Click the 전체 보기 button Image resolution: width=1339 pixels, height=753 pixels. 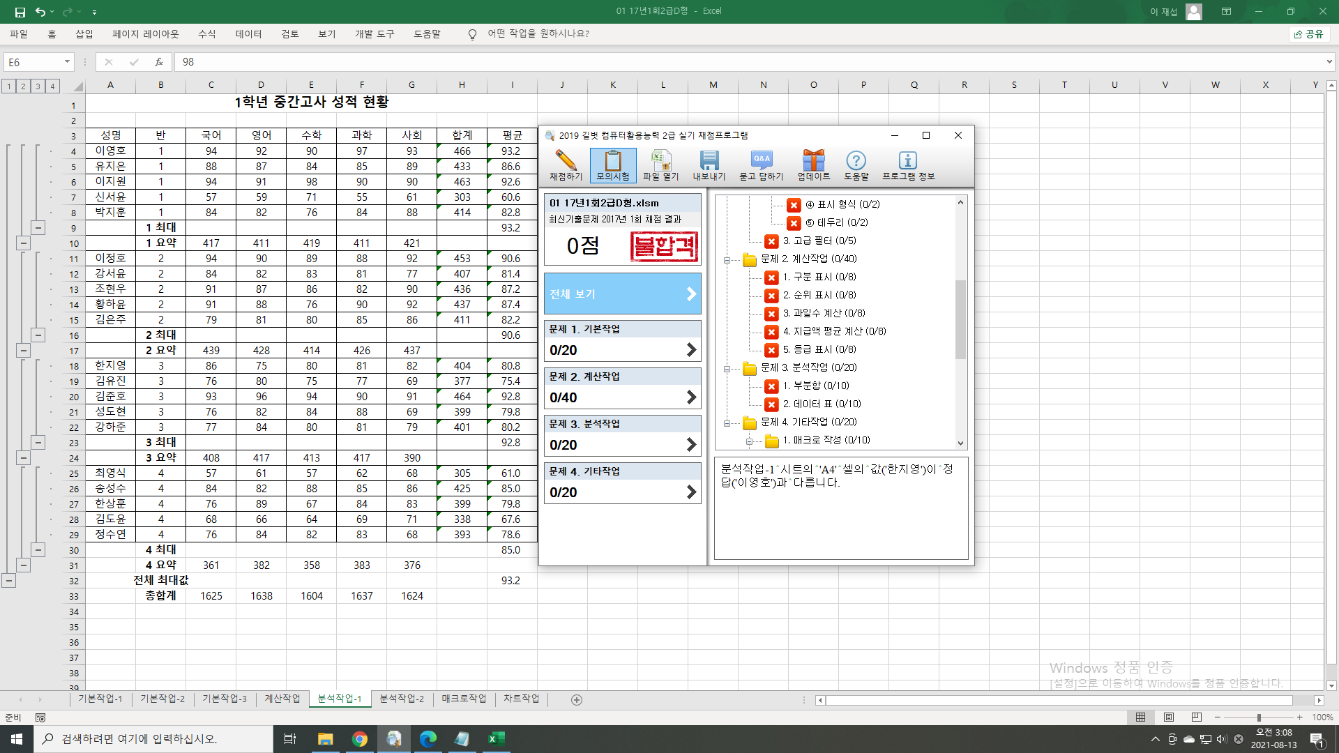tap(622, 294)
